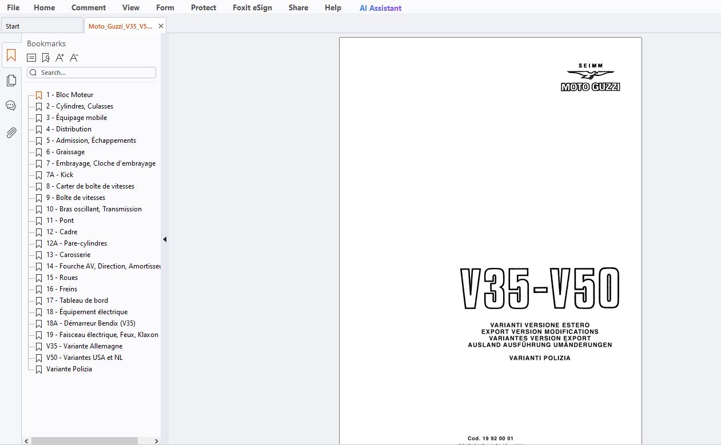Go to bookmark 1 - Bloc Moteur
Screen dimensions: 721x445
70,95
